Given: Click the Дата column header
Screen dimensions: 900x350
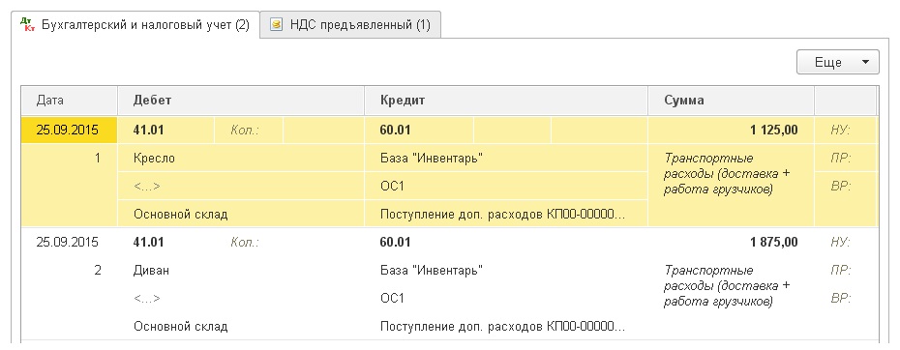Looking at the screenshot, I should tap(69, 101).
